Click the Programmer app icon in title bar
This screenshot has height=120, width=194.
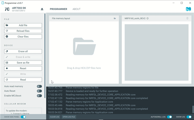(x=3, y=3)
